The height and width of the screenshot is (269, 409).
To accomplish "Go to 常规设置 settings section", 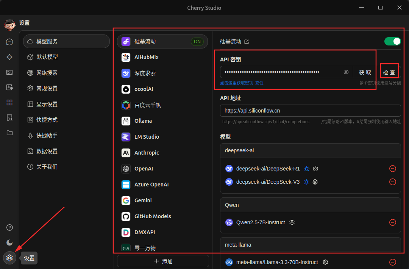I will 66,88.
